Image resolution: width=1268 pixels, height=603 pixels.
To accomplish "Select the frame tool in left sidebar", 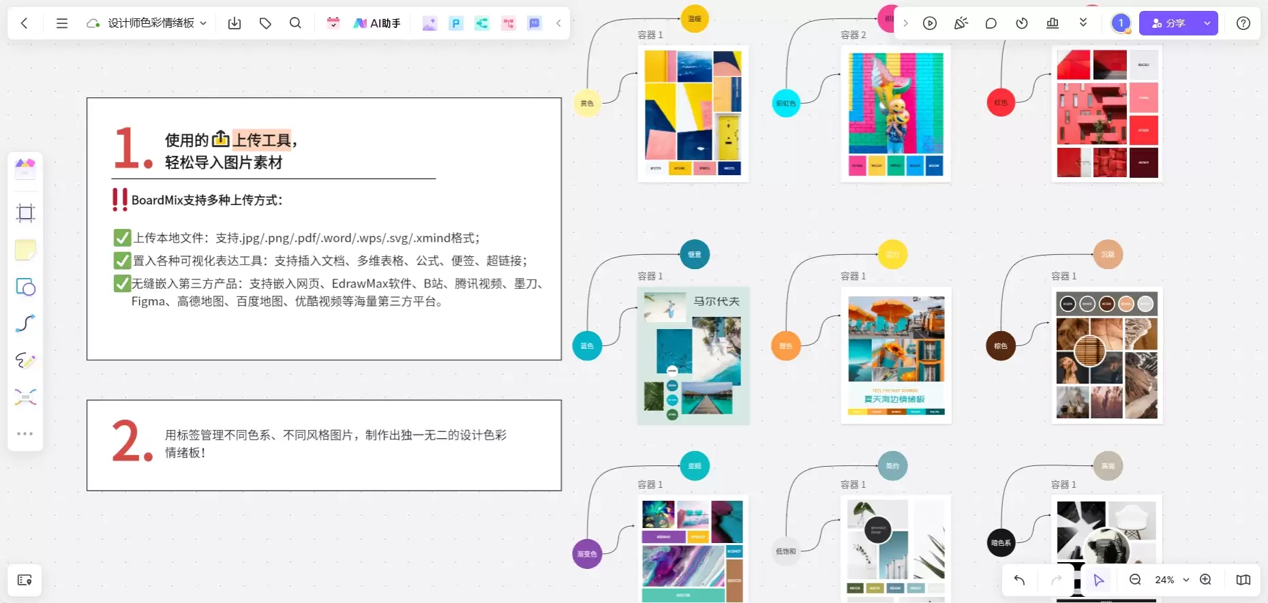I will 25,213.
